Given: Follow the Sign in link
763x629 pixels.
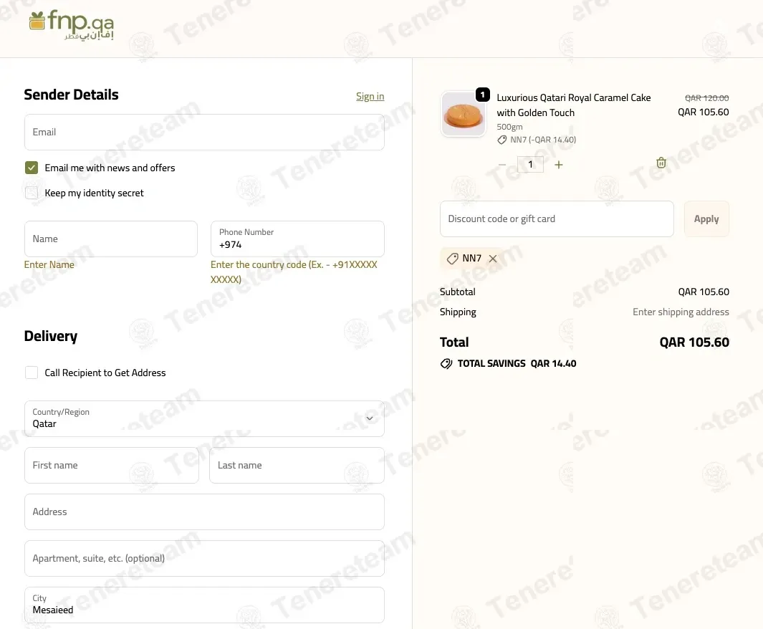Looking at the screenshot, I should click(370, 96).
